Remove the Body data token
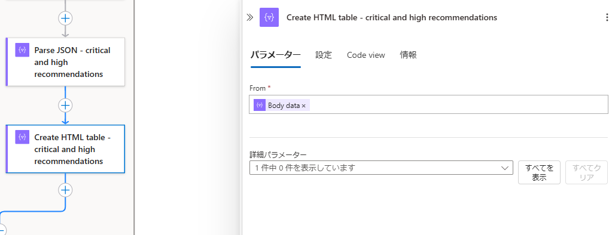609x235 pixels. [x=304, y=106]
